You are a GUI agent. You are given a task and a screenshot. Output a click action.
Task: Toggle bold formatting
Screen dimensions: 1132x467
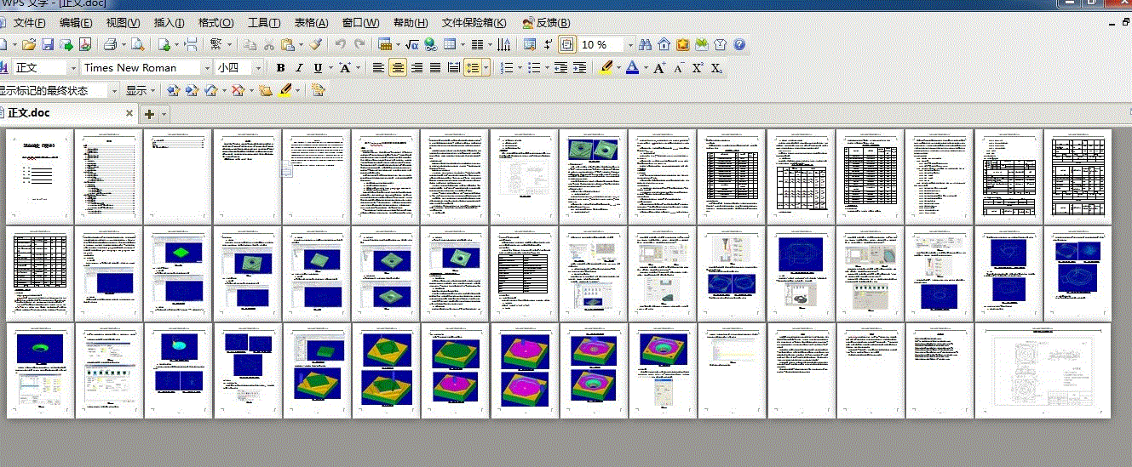coord(280,67)
